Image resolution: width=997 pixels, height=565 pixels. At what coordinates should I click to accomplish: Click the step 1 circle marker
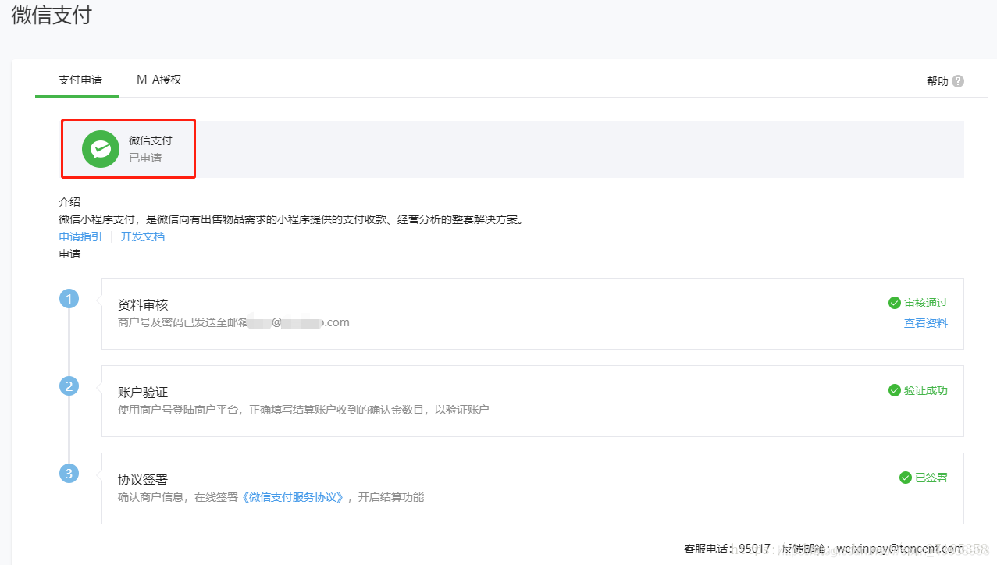[x=69, y=298]
